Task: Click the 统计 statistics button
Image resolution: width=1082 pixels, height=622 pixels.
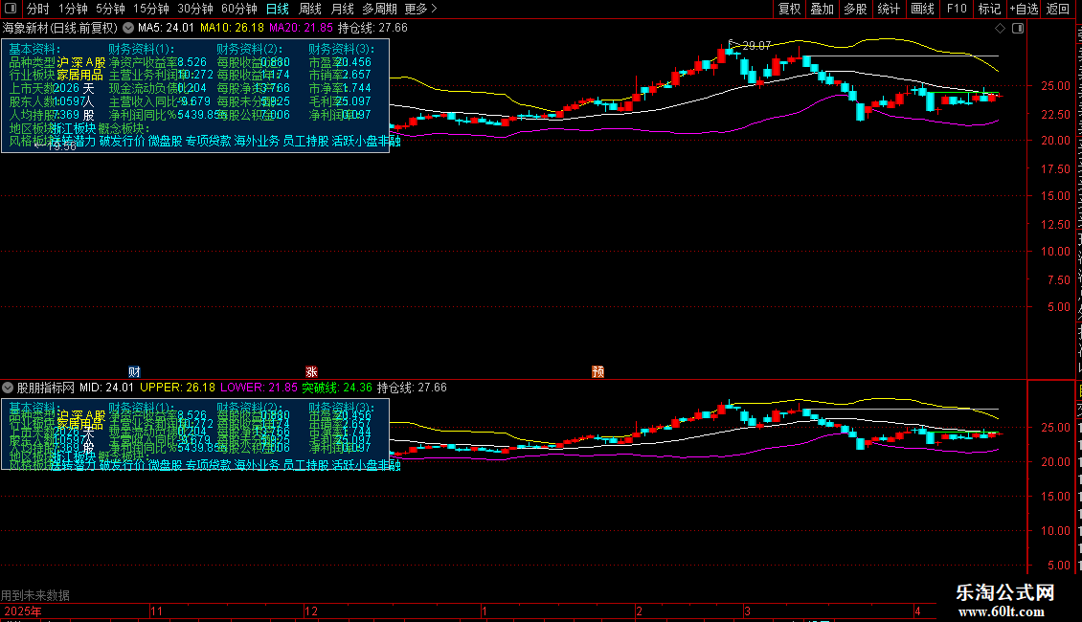Action: pyautogui.click(x=888, y=9)
